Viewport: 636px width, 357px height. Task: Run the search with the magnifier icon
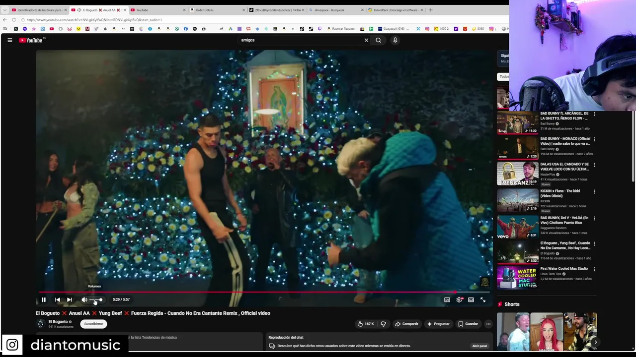pyautogui.click(x=379, y=40)
